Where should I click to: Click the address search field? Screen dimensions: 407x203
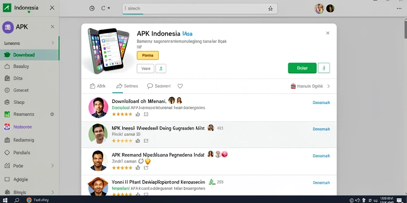point(200,9)
